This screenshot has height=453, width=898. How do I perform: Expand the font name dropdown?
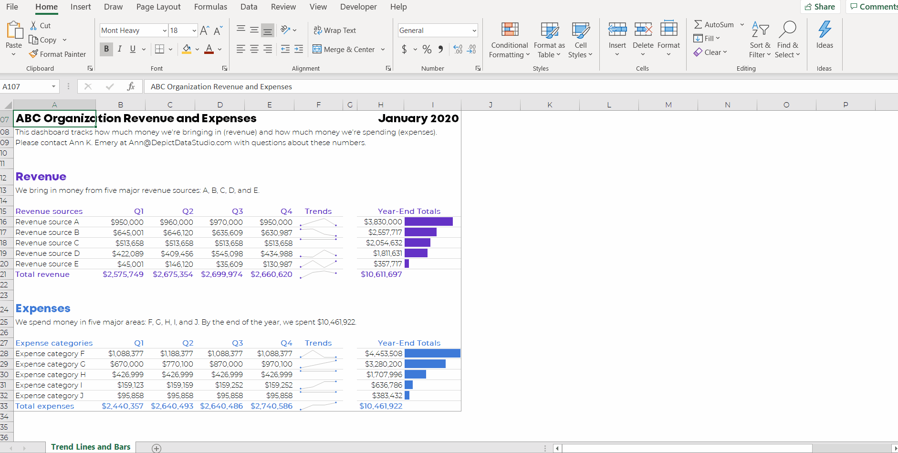(x=165, y=31)
